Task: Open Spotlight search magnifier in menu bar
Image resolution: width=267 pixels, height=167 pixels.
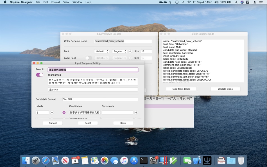Action: pyautogui.click(x=236, y=2)
